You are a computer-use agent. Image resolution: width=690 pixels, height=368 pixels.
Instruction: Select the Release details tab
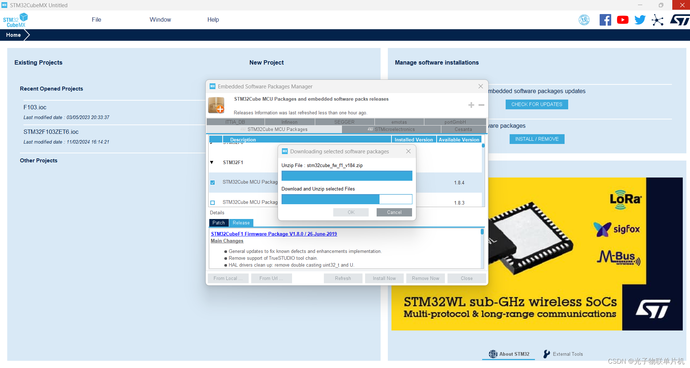[241, 223]
